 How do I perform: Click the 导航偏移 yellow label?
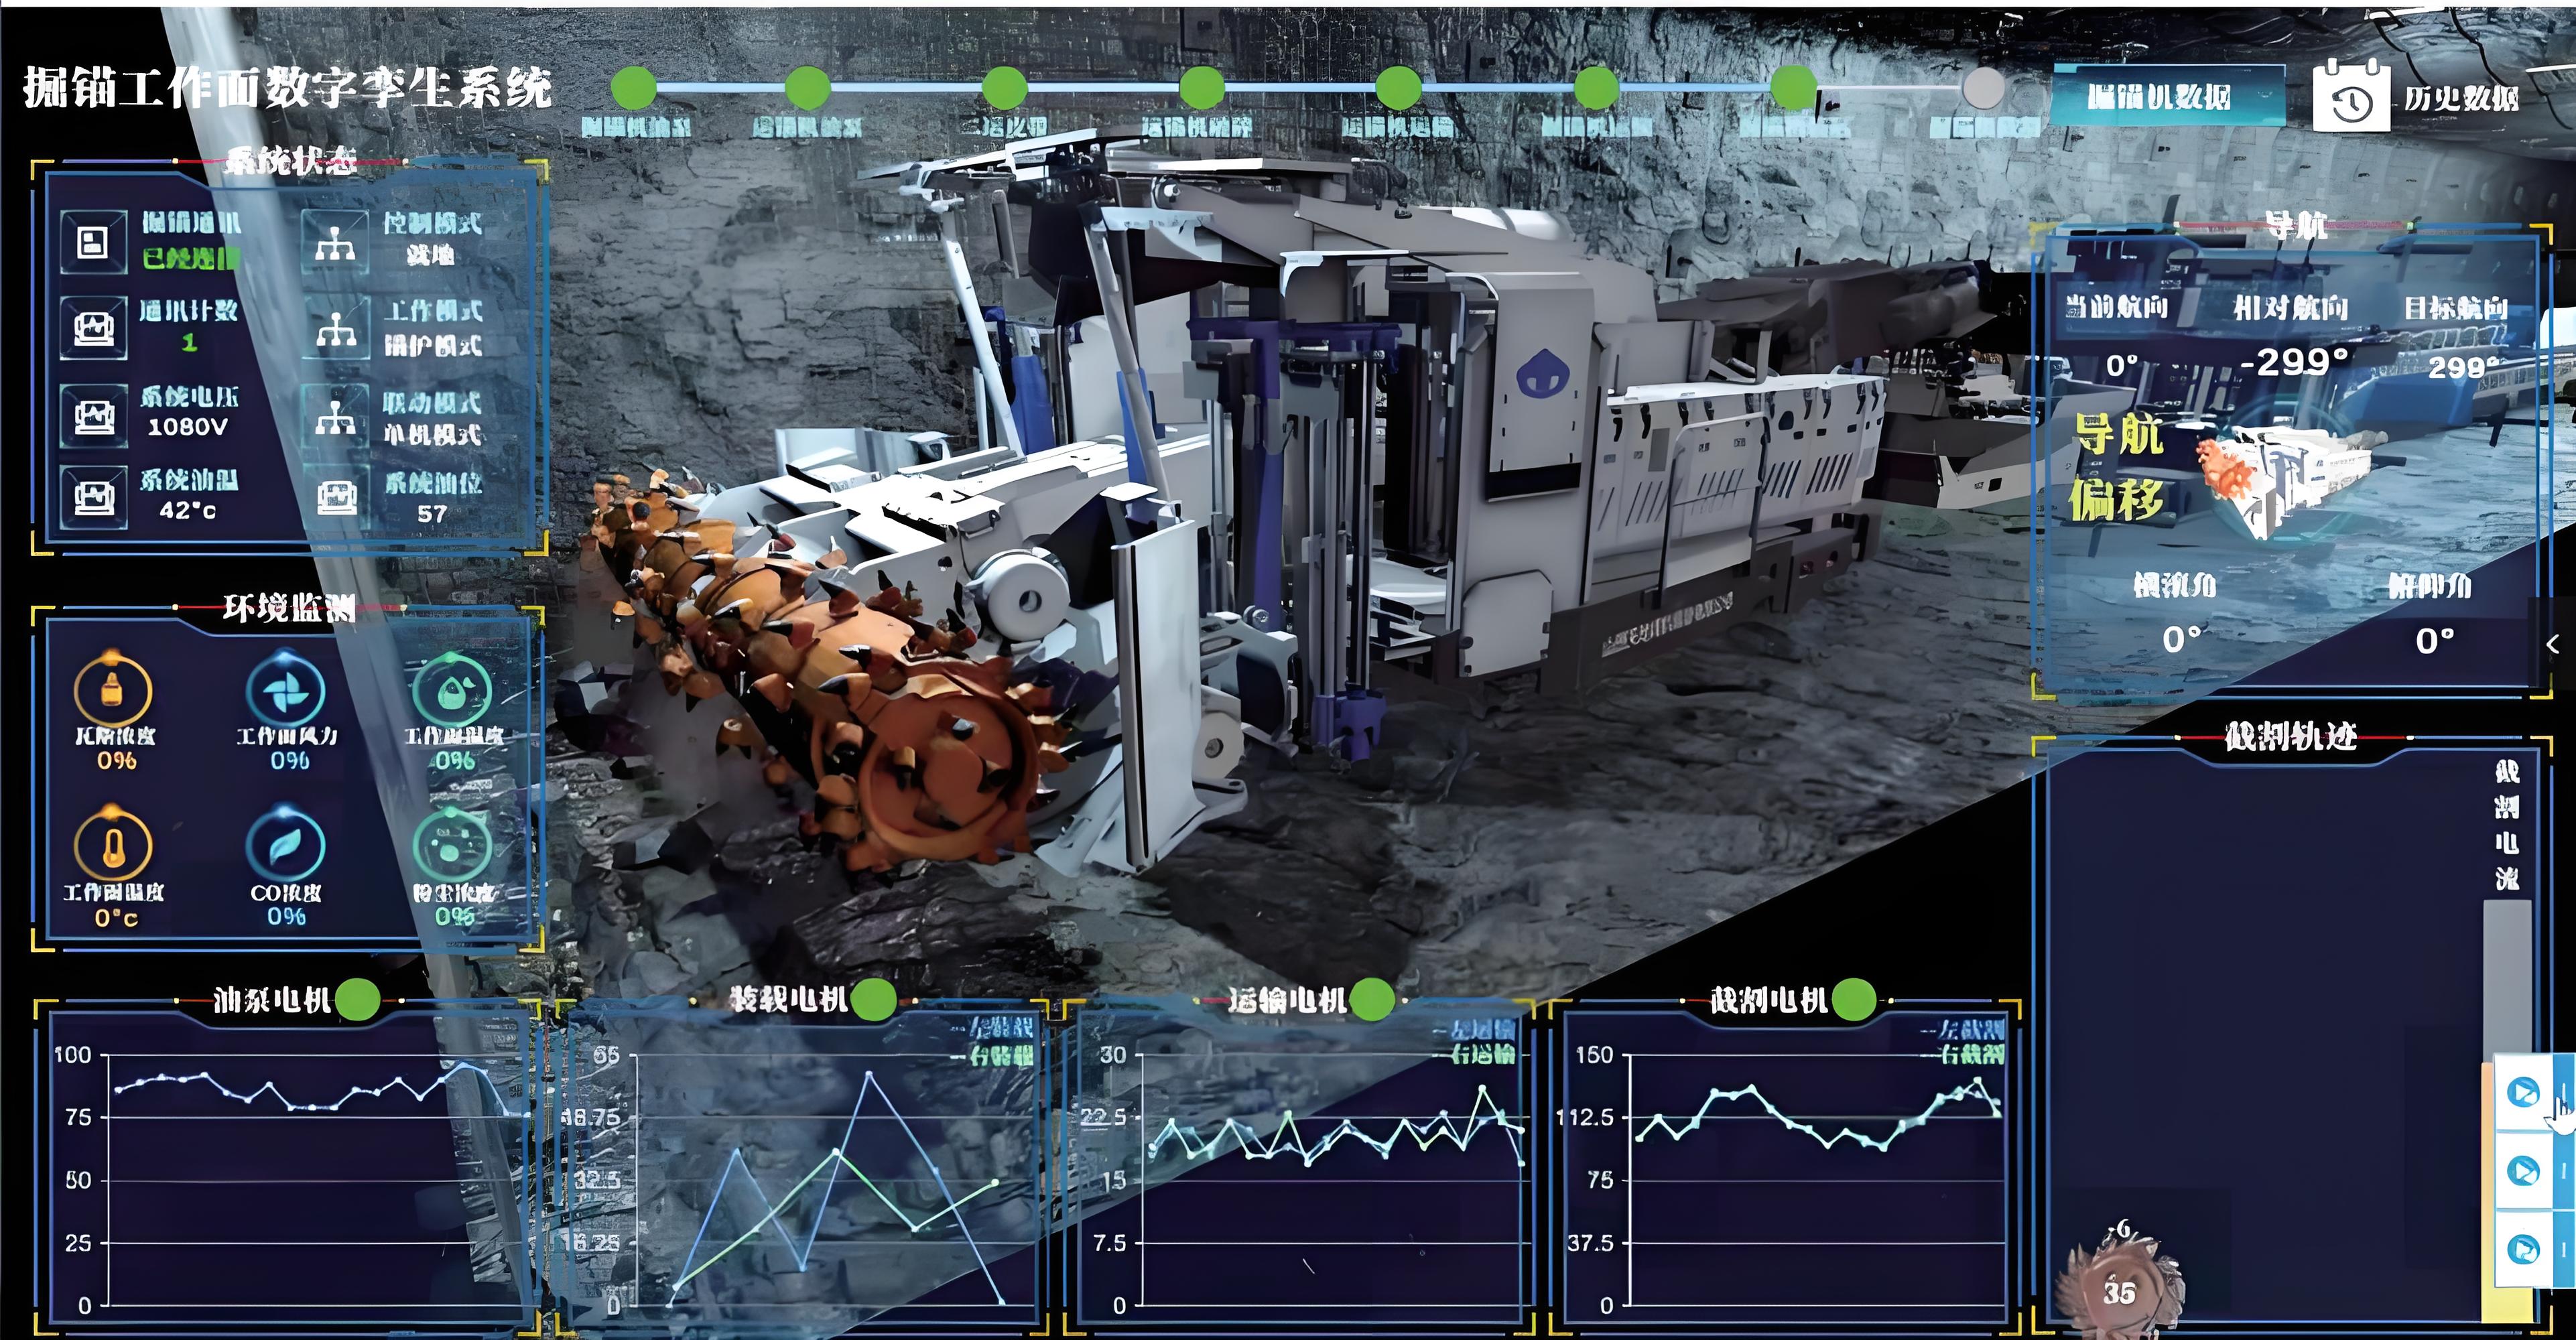tap(2118, 467)
